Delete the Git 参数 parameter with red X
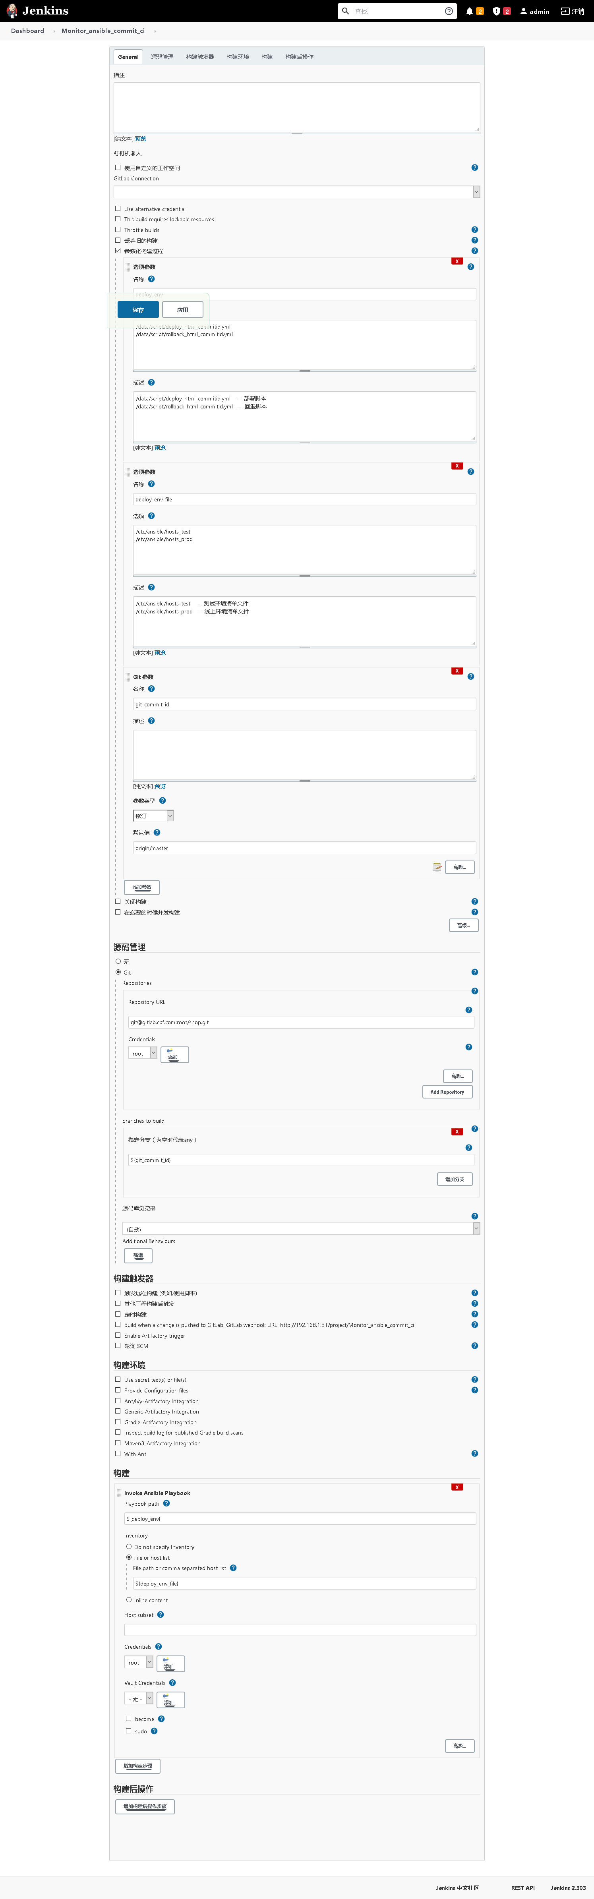This screenshot has width=594, height=1899. (457, 671)
